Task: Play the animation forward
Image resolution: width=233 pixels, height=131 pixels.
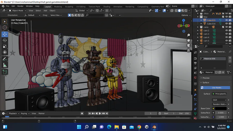Action: (x=100, y=113)
